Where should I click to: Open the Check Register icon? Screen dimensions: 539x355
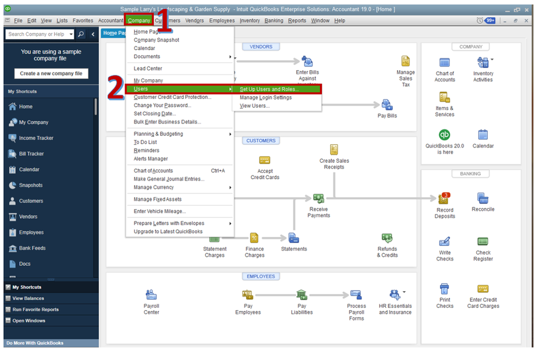pos(483,242)
